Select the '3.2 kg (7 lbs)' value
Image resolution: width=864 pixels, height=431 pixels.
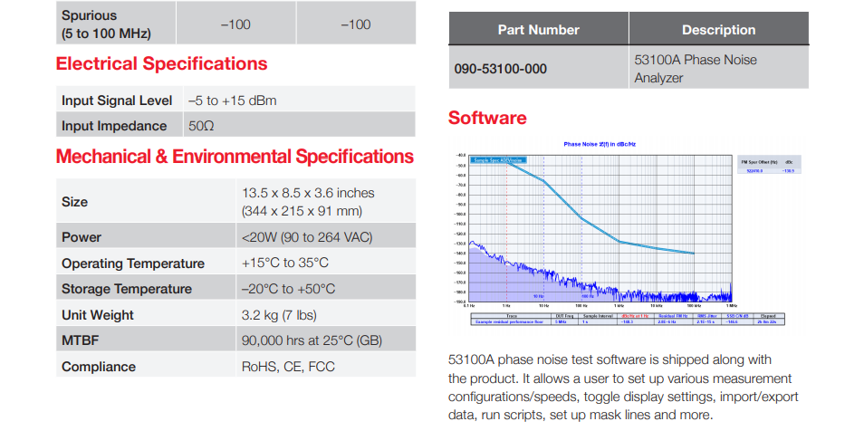[279, 315]
